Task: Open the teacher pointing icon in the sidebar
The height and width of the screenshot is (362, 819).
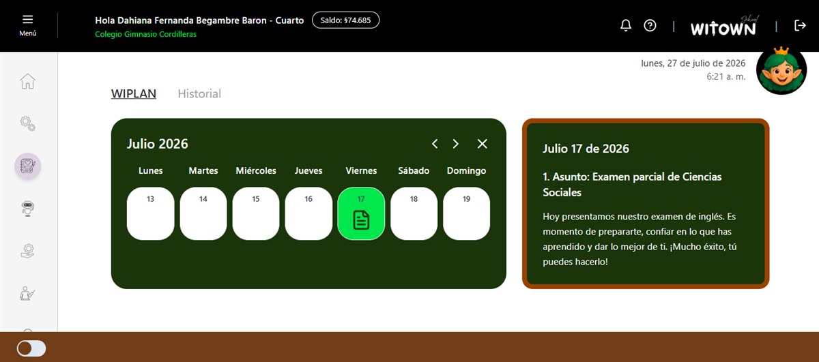Action: [x=27, y=294]
